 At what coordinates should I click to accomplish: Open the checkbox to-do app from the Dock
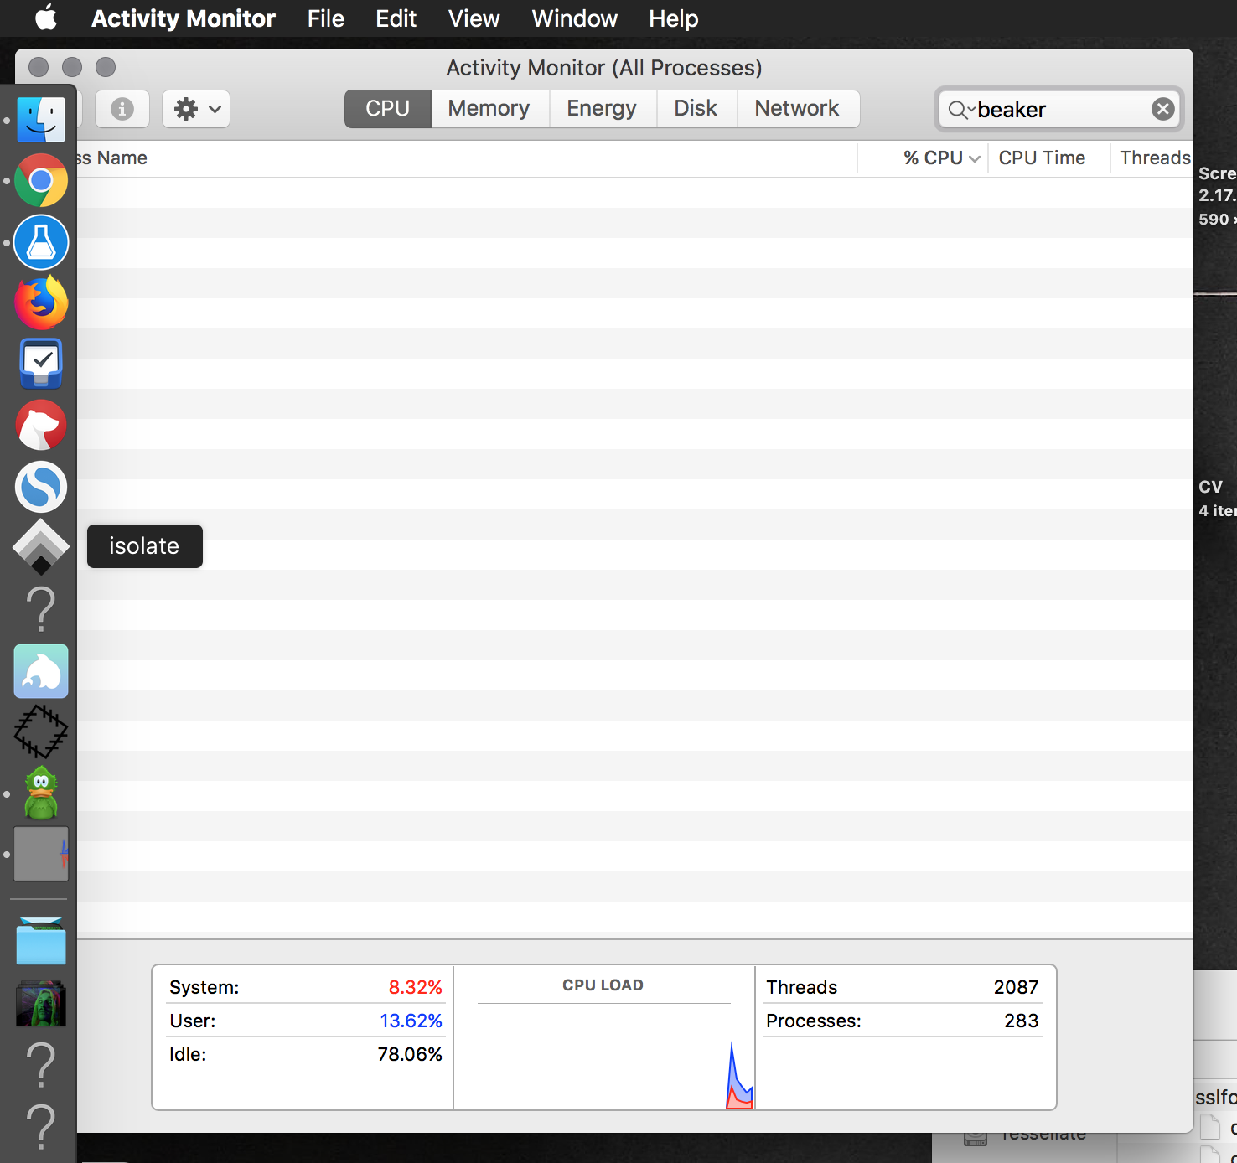pos(41,364)
